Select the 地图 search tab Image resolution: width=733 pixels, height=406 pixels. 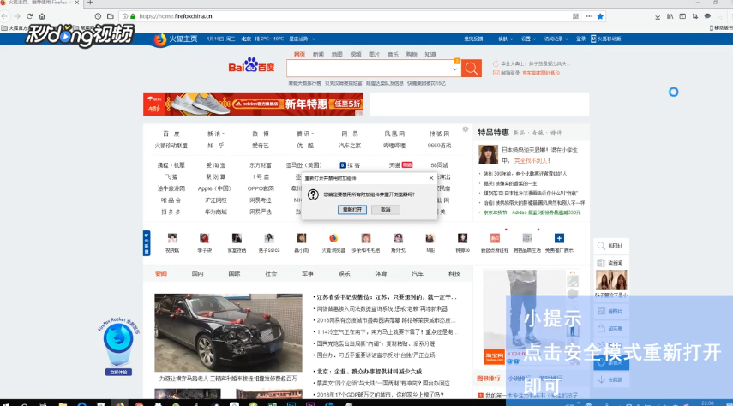click(x=337, y=54)
